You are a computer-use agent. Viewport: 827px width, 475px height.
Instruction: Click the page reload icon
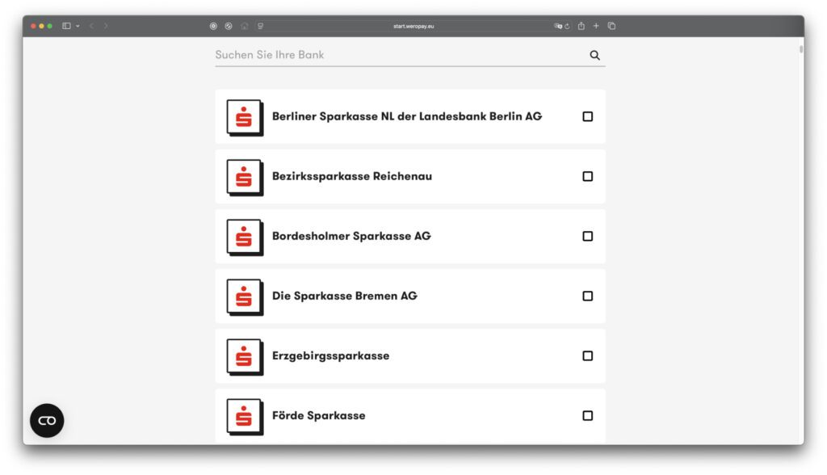tap(567, 25)
